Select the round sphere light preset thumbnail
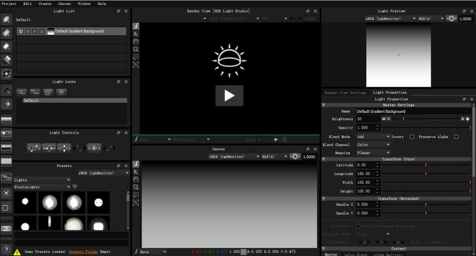Viewport: 476px width, 256px height. pyautogui.click(x=49, y=202)
